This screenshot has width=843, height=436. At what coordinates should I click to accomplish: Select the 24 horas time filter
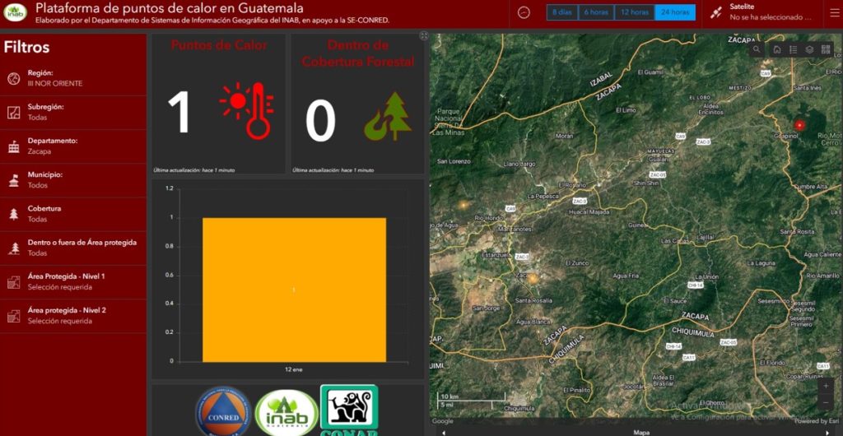pyautogui.click(x=675, y=12)
